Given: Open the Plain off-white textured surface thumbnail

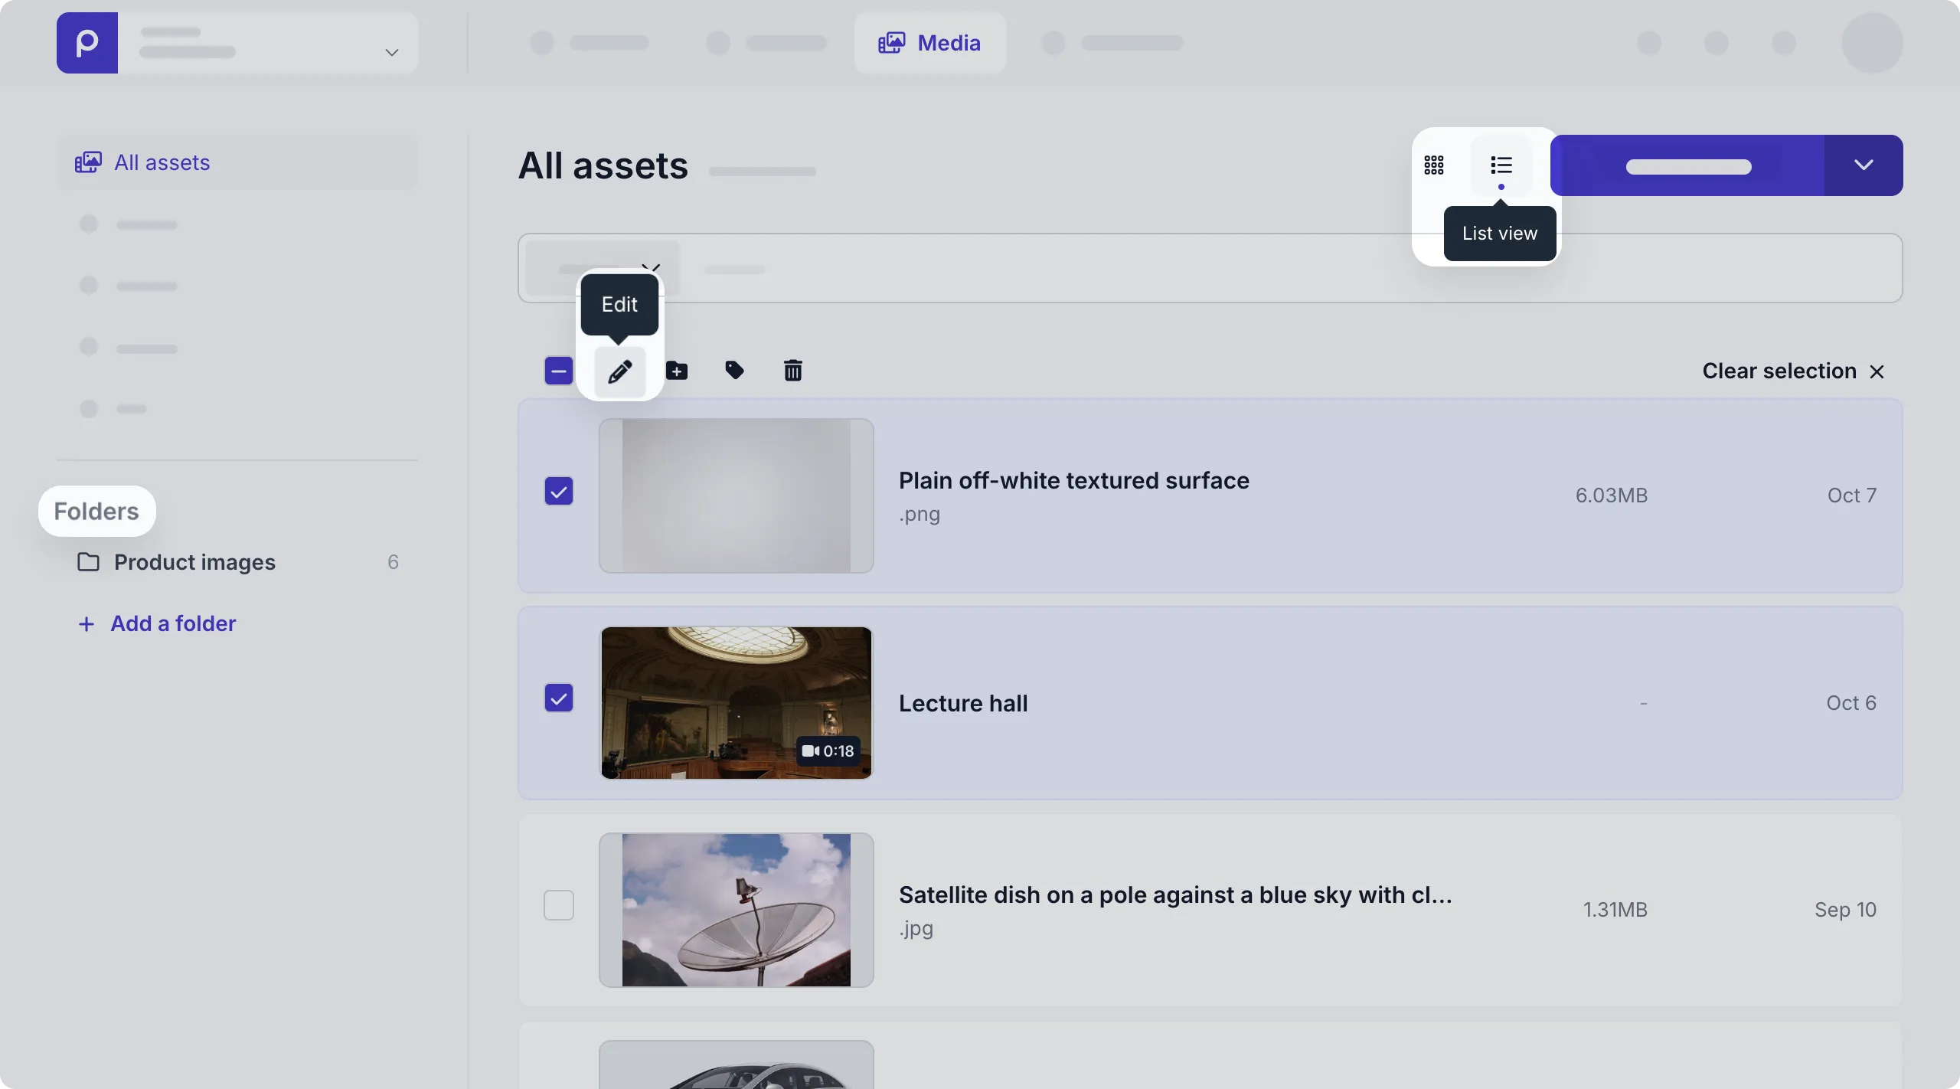Looking at the screenshot, I should coord(737,495).
